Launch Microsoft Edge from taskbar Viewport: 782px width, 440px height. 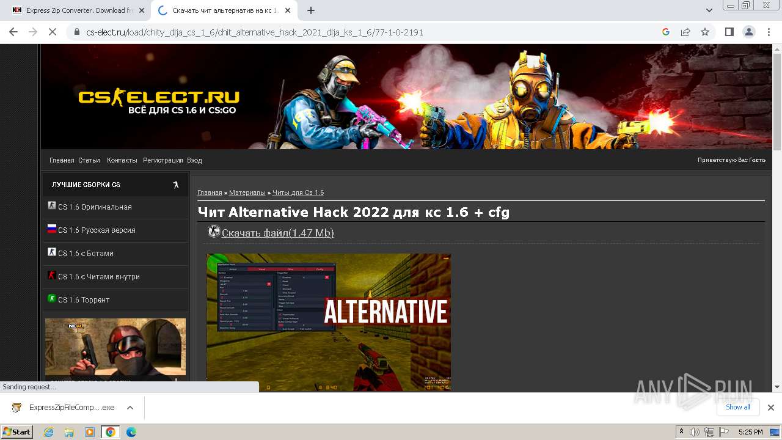[131, 432]
